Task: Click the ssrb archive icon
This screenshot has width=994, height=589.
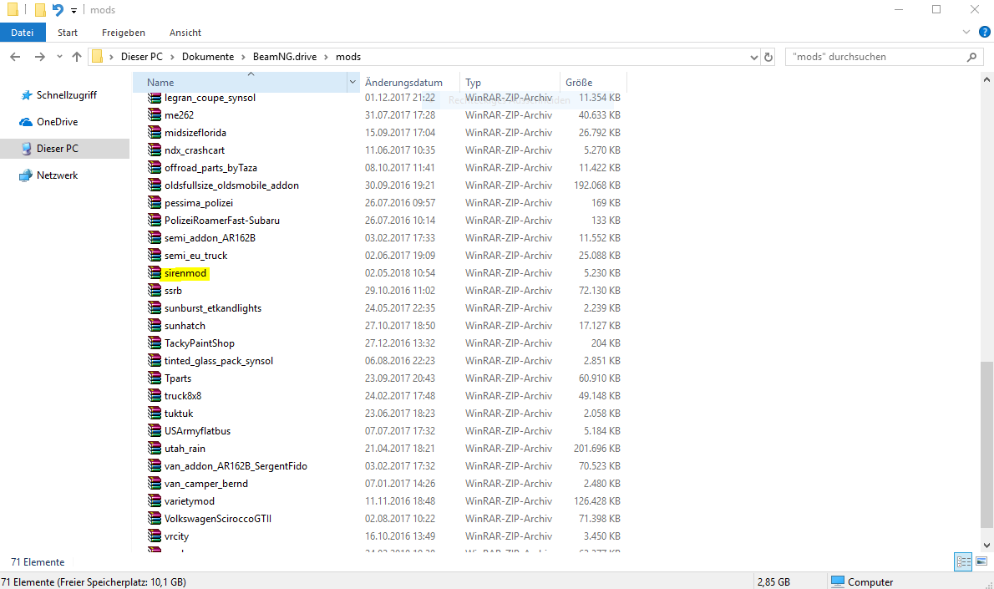Action: (154, 291)
